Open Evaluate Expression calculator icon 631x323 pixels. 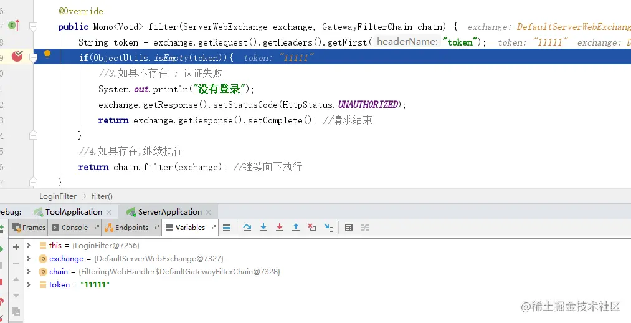click(x=349, y=228)
